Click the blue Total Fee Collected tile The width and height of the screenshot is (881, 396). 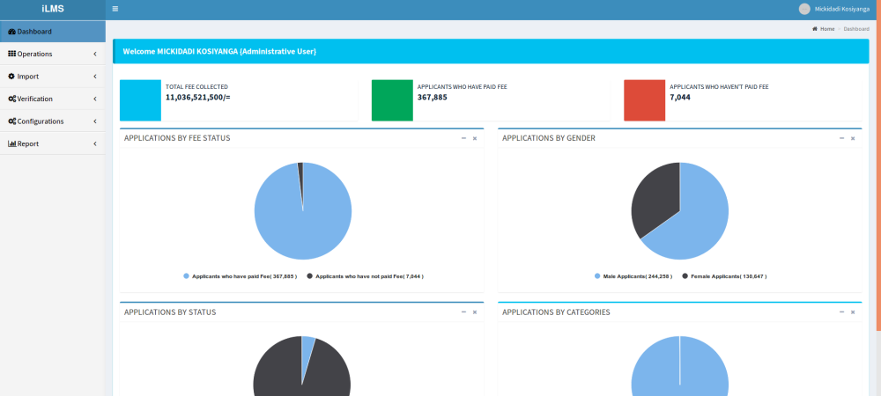pyautogui.click(x=140, y=99)
